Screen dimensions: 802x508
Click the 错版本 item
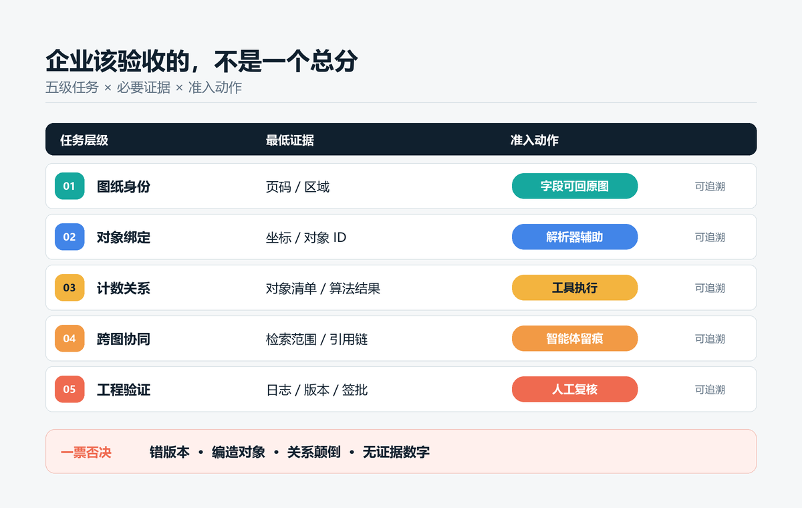point(170,452)
